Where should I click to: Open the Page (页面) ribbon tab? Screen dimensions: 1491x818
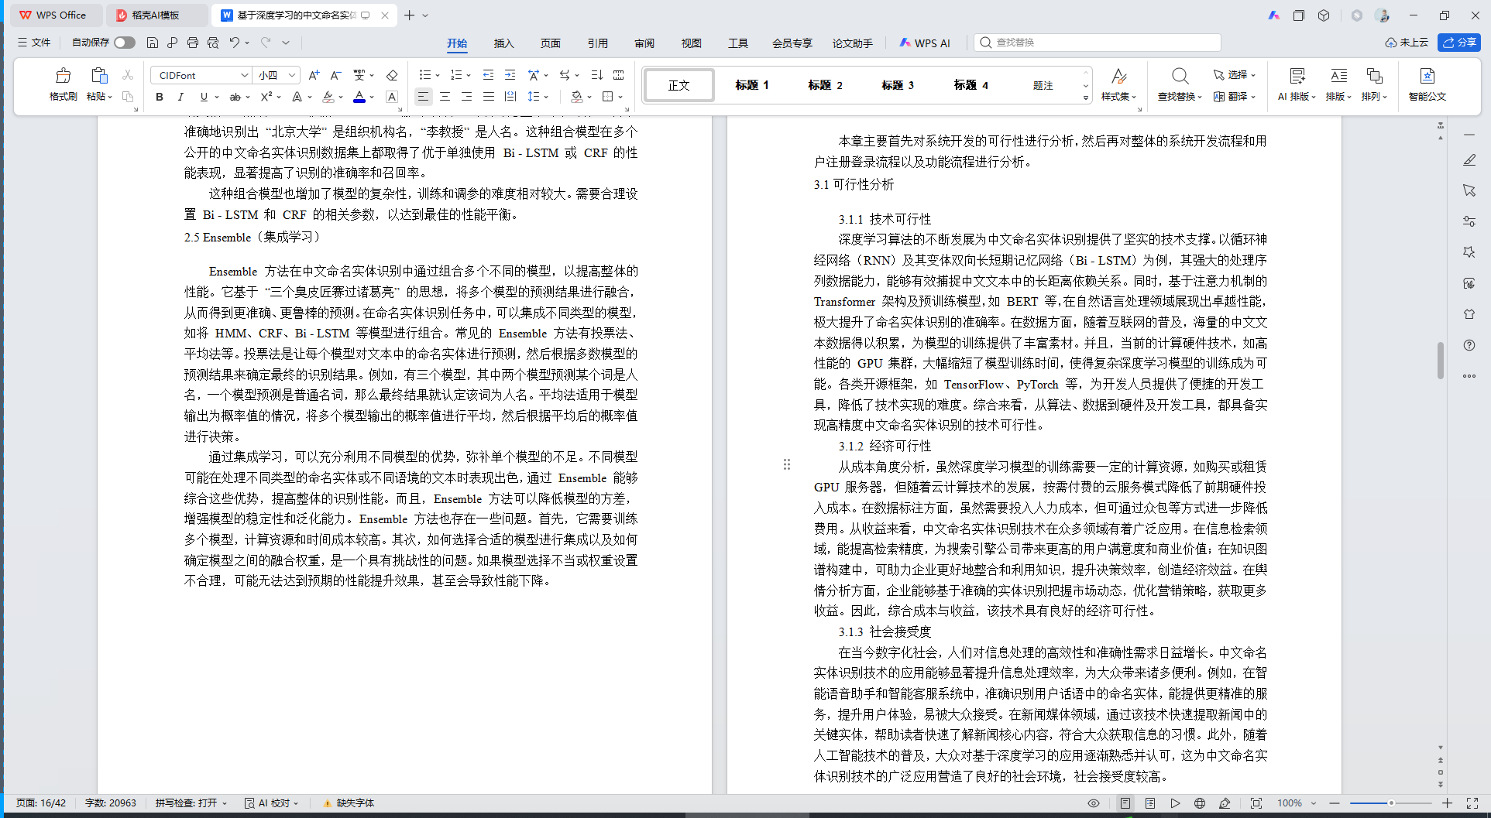pos(551,43)
